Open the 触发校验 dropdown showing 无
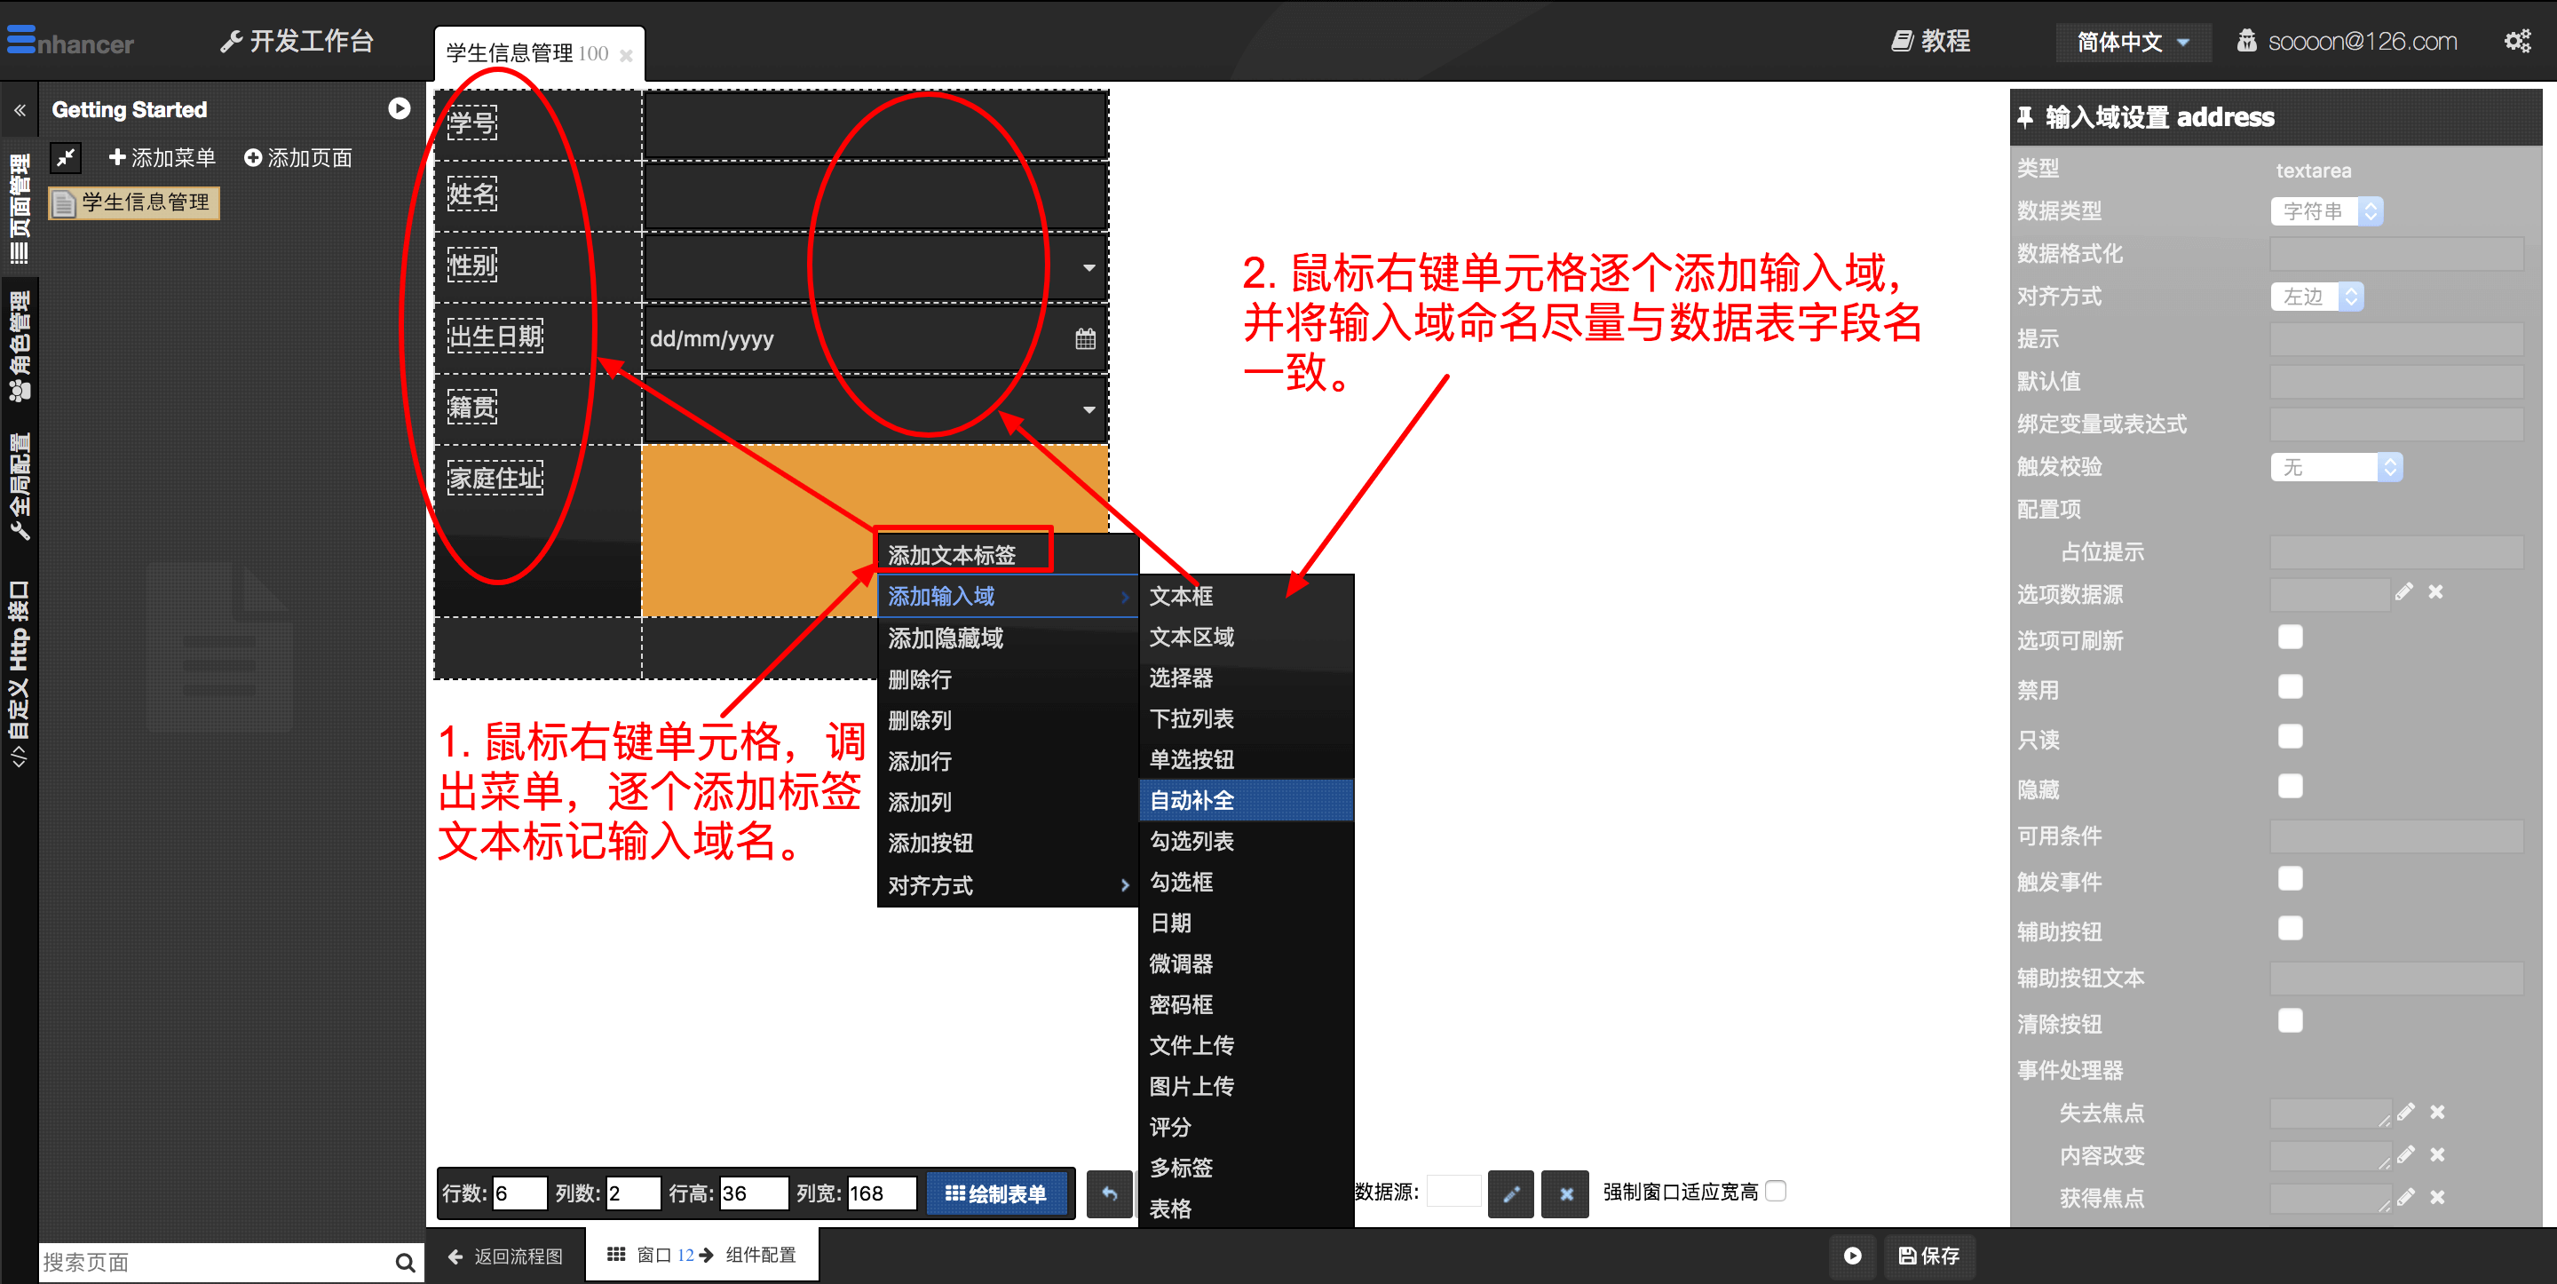 point(2335,467)
